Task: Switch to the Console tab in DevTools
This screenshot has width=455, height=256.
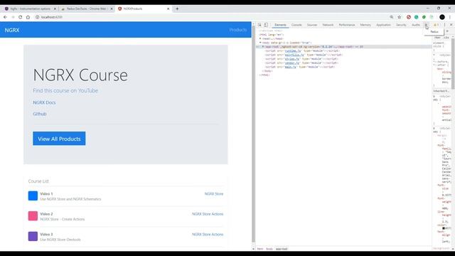Action: [296, 25]
